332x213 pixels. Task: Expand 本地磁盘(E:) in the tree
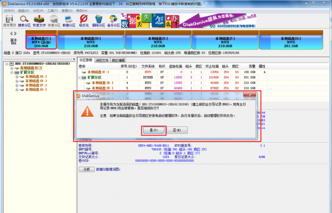click(x=17, y=81)
